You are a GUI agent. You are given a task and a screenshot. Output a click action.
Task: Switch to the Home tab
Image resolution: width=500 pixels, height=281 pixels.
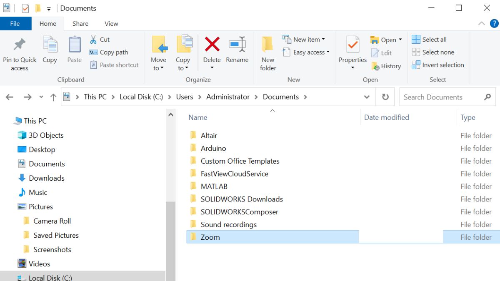tap(48, 24)
